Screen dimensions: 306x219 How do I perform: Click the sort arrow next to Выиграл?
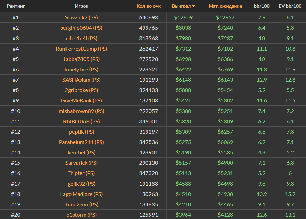point(193,6)
